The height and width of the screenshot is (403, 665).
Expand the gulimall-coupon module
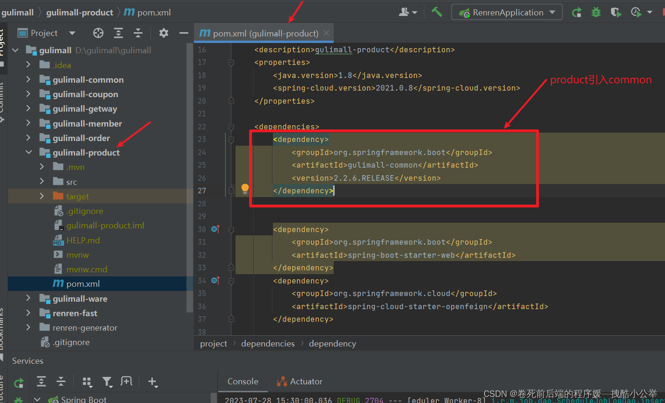(x=29, y=94)
